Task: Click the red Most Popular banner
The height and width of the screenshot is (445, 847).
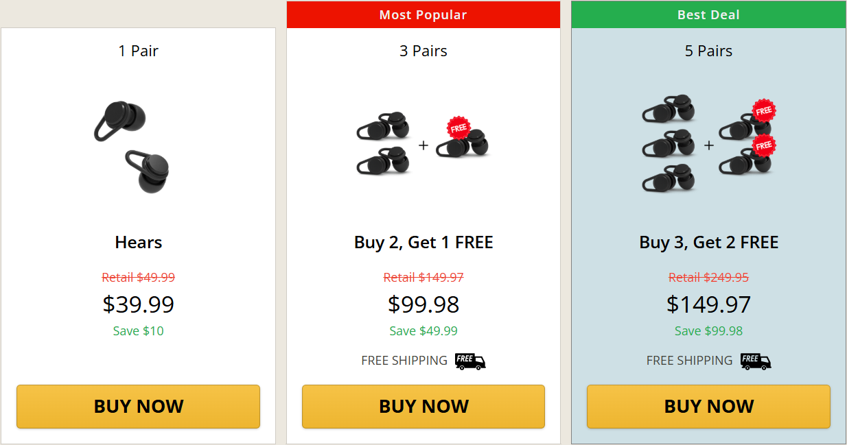Action: point(423,14)
